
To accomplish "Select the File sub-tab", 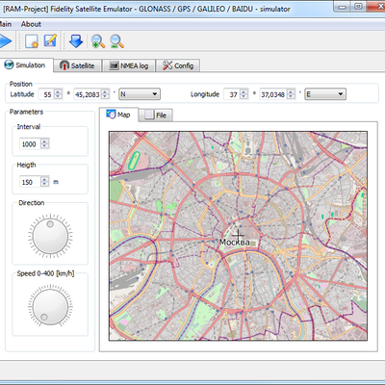I will 156,115.
